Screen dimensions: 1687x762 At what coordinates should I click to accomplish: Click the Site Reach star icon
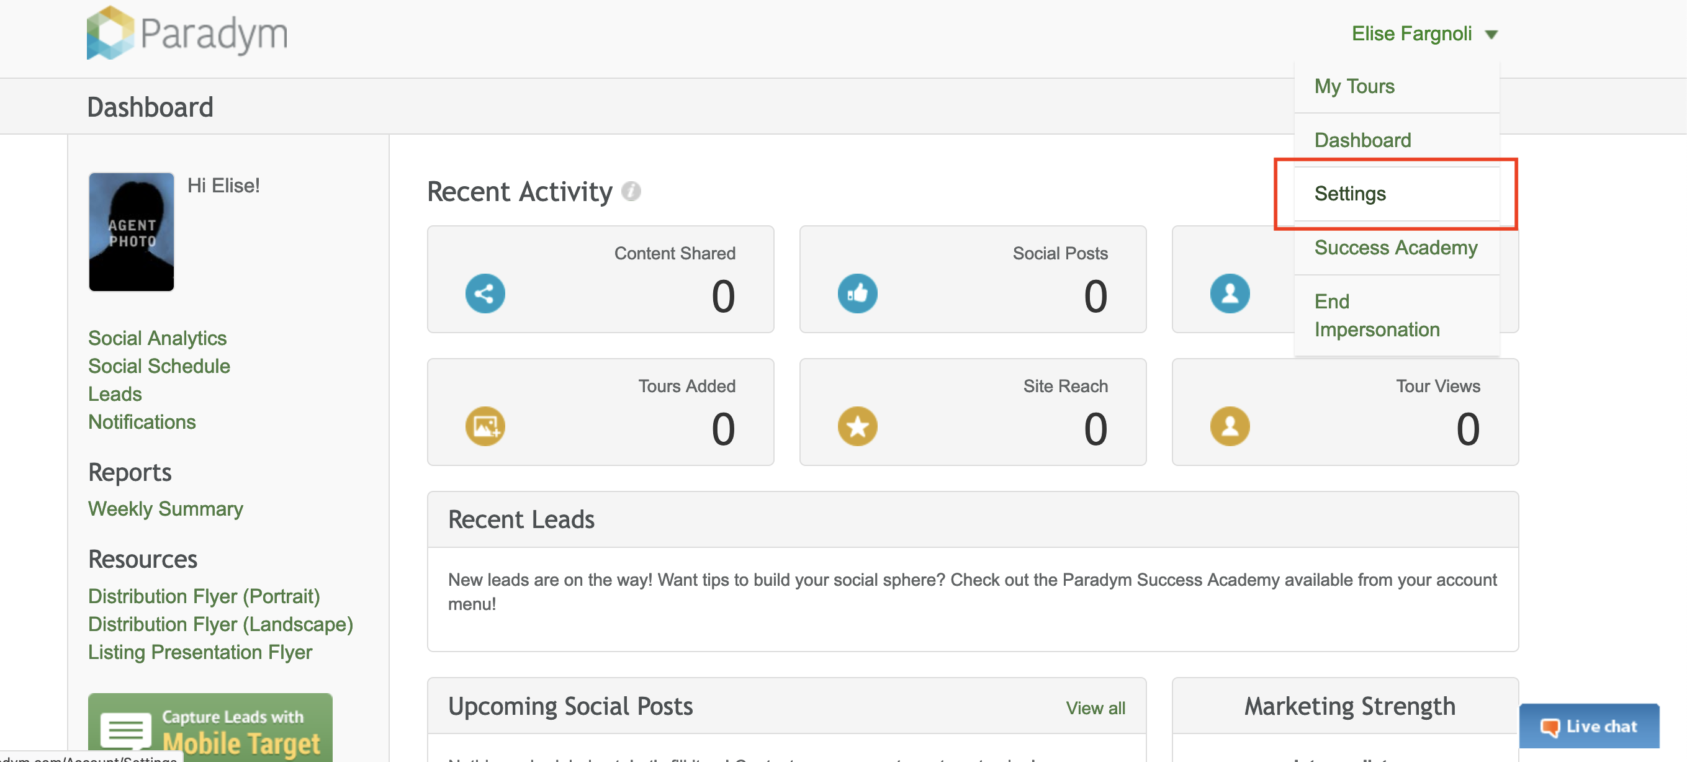click(x=857, y=426)
